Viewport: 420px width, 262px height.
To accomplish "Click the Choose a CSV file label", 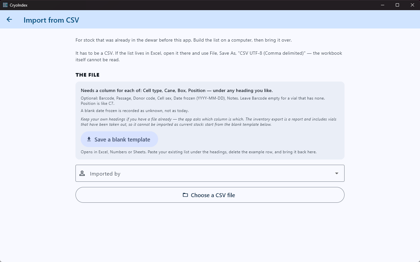I will click(x=213, y=195).
